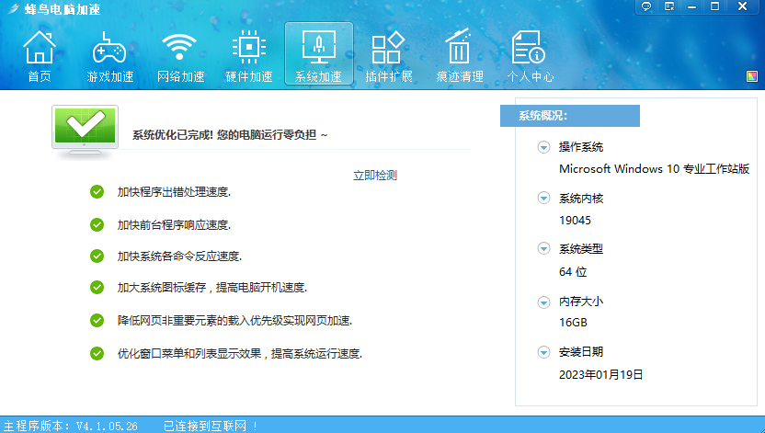The width and height of the screenshot is (765, 433).
Task: Click check icon beside 加大系统图标缓存
Action: tap(97, 287)
